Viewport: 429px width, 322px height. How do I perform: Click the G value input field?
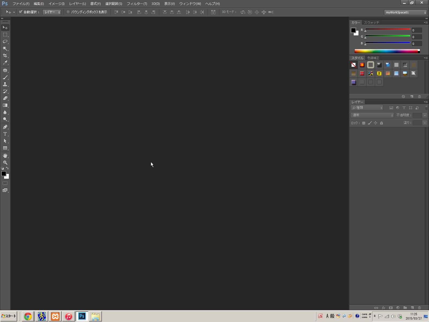(x=417, y=37)
